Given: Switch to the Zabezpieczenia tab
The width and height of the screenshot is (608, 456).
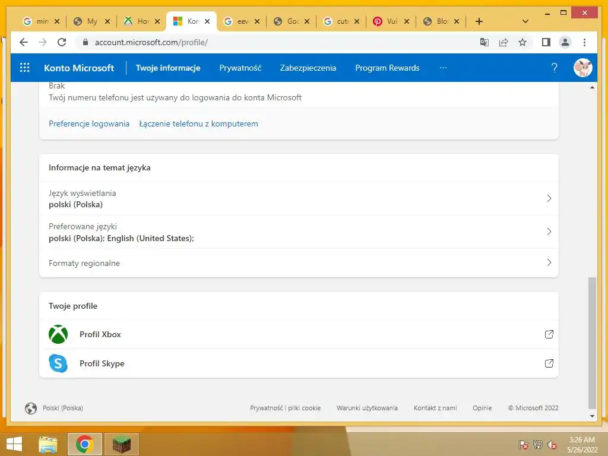Looking at the screenshot, I should pos(308,68).
